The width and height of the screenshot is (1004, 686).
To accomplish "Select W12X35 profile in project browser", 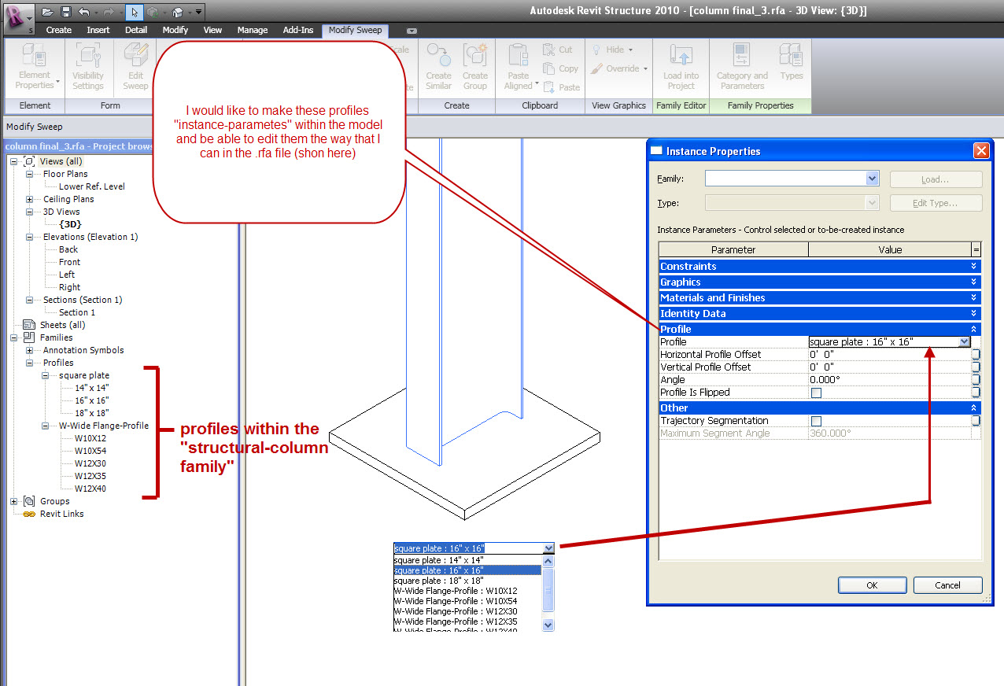I will point(90,476).
